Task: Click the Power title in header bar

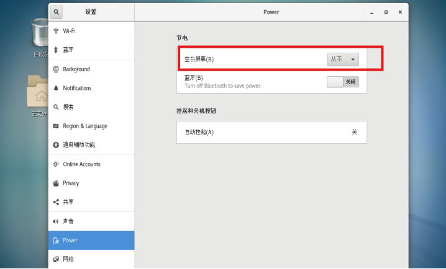Action: pyautogui.click(x=271, y=12)
